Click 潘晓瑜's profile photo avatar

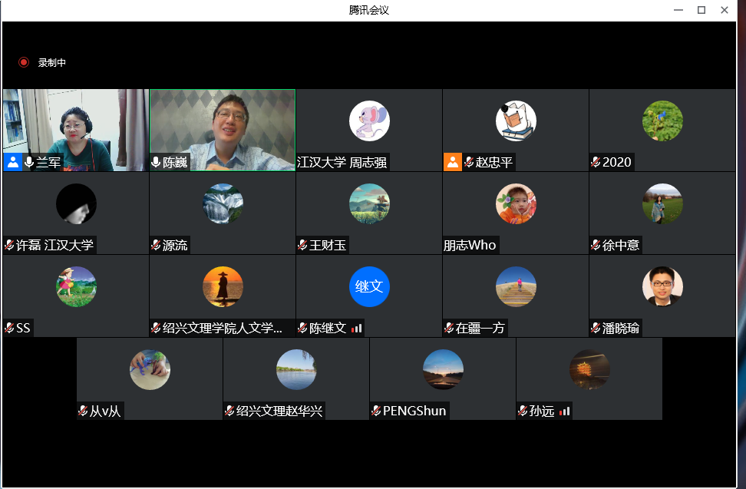[662, 286]
